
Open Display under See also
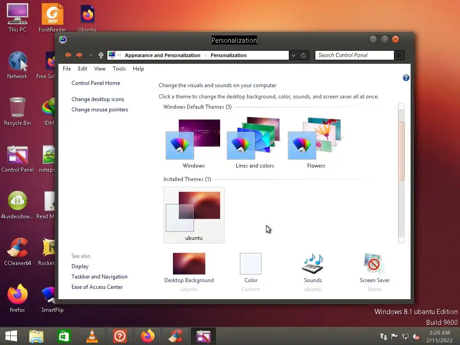coord(80,266)
